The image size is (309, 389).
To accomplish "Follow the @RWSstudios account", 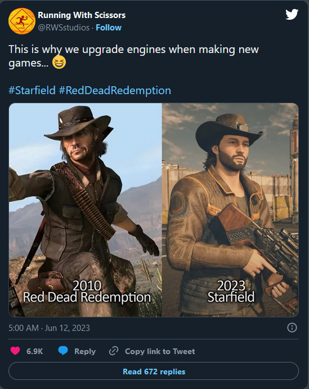I will coord(109,28).
